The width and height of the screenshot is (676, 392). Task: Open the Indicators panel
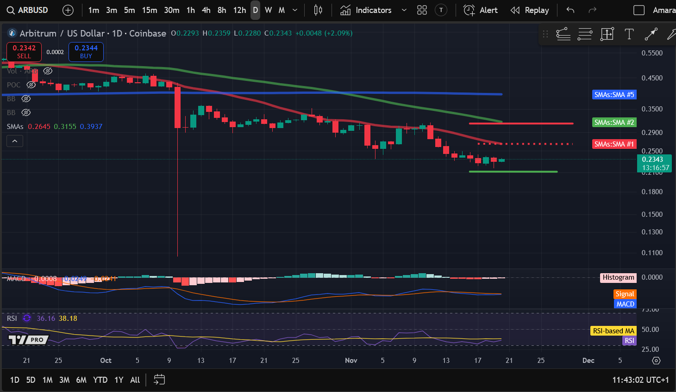click(x=367, y=10)
